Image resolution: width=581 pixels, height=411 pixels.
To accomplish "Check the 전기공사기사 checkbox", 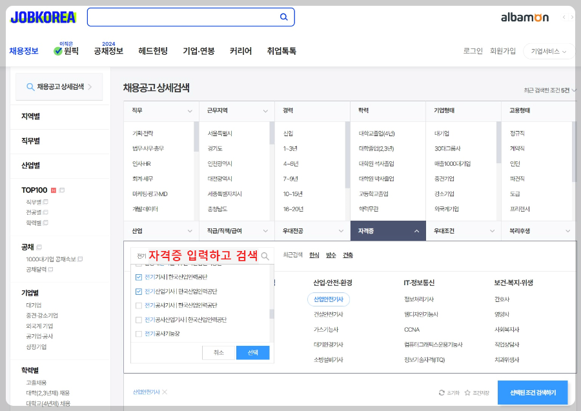I will 138,304.
